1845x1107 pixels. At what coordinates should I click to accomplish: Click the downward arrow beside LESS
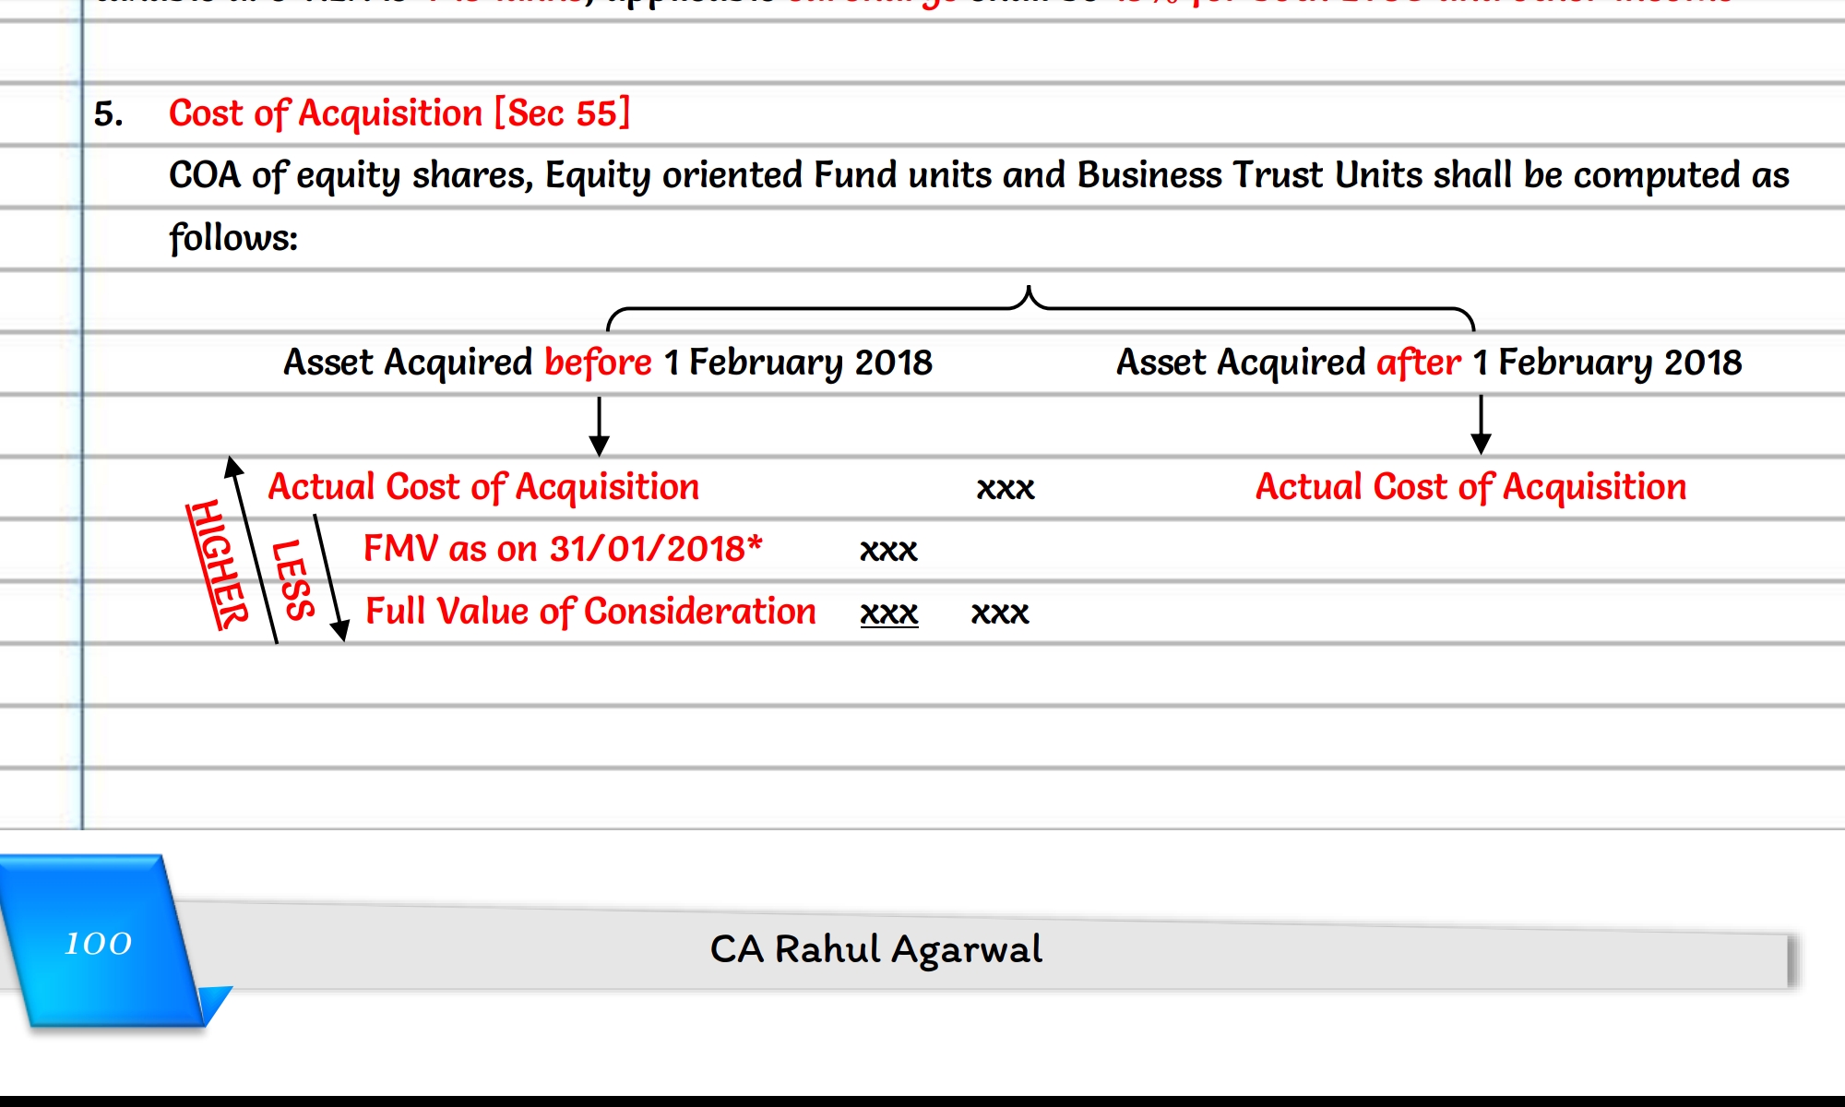pyautogui.click(x=330, y=577)
